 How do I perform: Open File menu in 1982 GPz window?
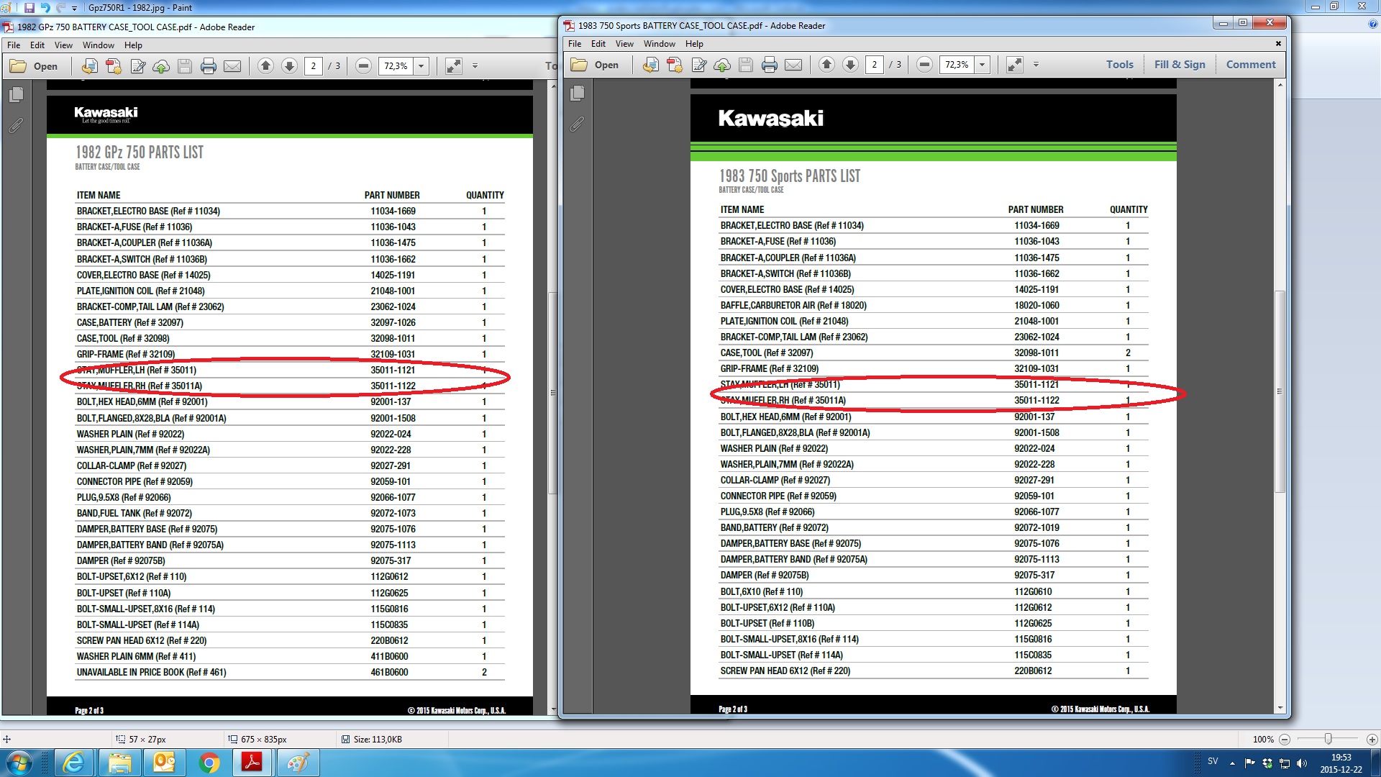(14, 45)
